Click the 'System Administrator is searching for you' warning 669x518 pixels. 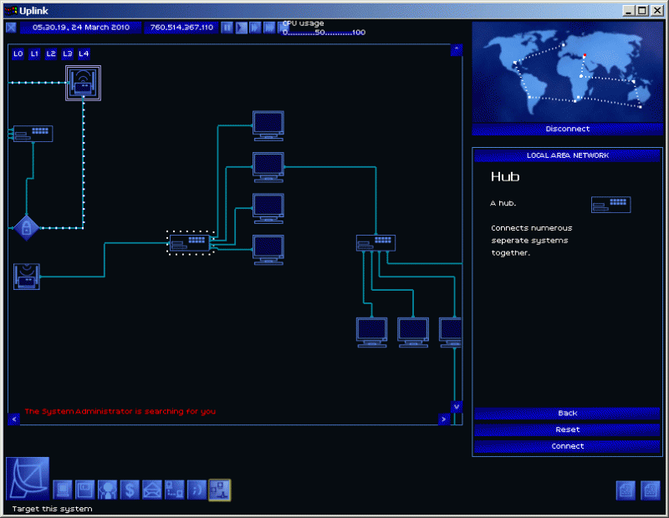click(120, 411)
